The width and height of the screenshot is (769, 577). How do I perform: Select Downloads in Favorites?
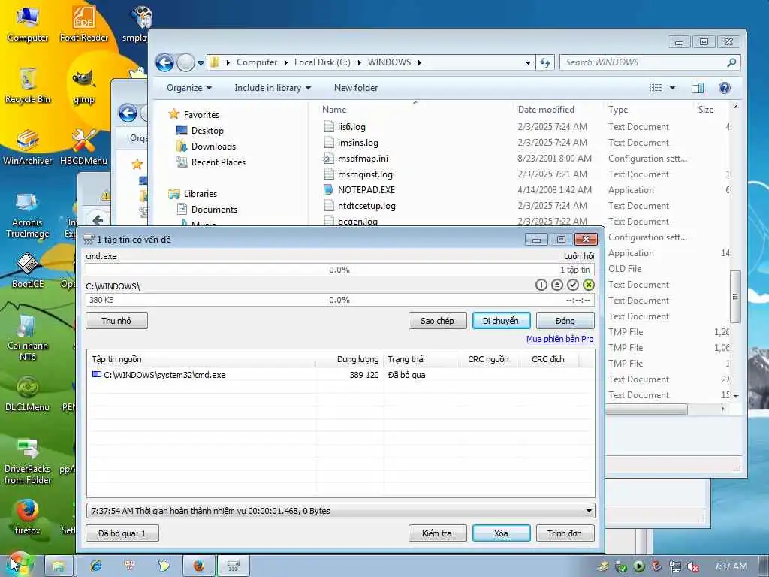(213, 147)
